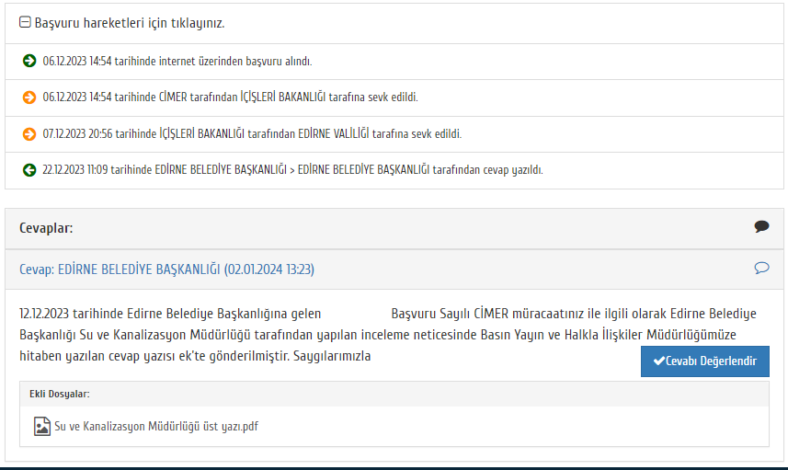Open Su ve Kanalizasyon Müdürlüğü üst yazı.pdf

coord(155,427)
